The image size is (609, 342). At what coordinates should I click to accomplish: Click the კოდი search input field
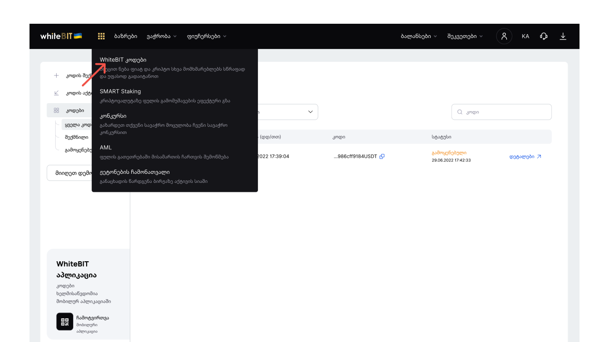point(501,112)
